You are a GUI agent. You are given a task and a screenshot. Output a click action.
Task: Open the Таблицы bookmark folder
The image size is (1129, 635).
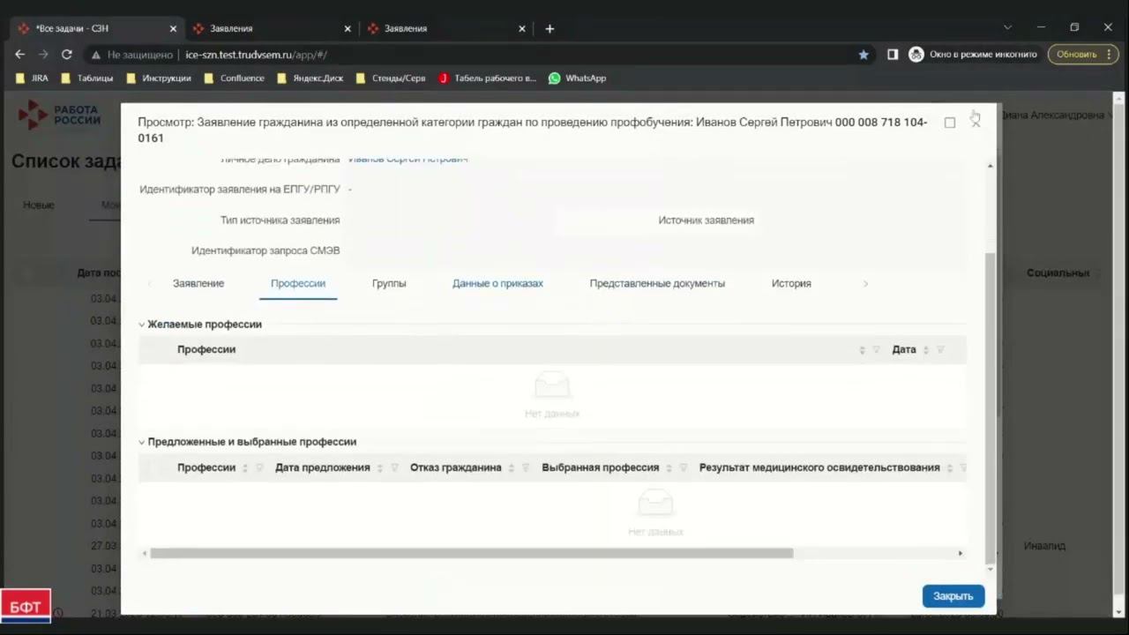pyautogui.click(x=87, y=78)
